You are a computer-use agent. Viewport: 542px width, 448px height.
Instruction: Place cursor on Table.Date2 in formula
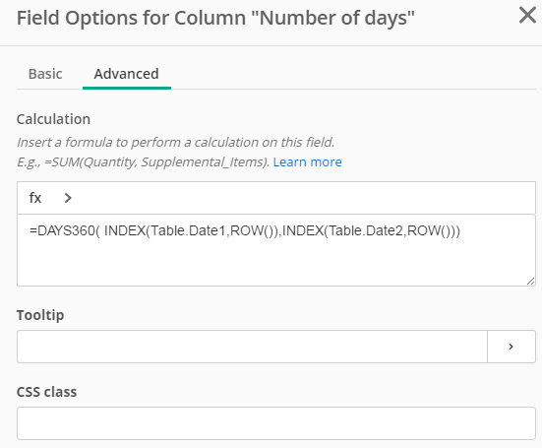tap(366, 230)
